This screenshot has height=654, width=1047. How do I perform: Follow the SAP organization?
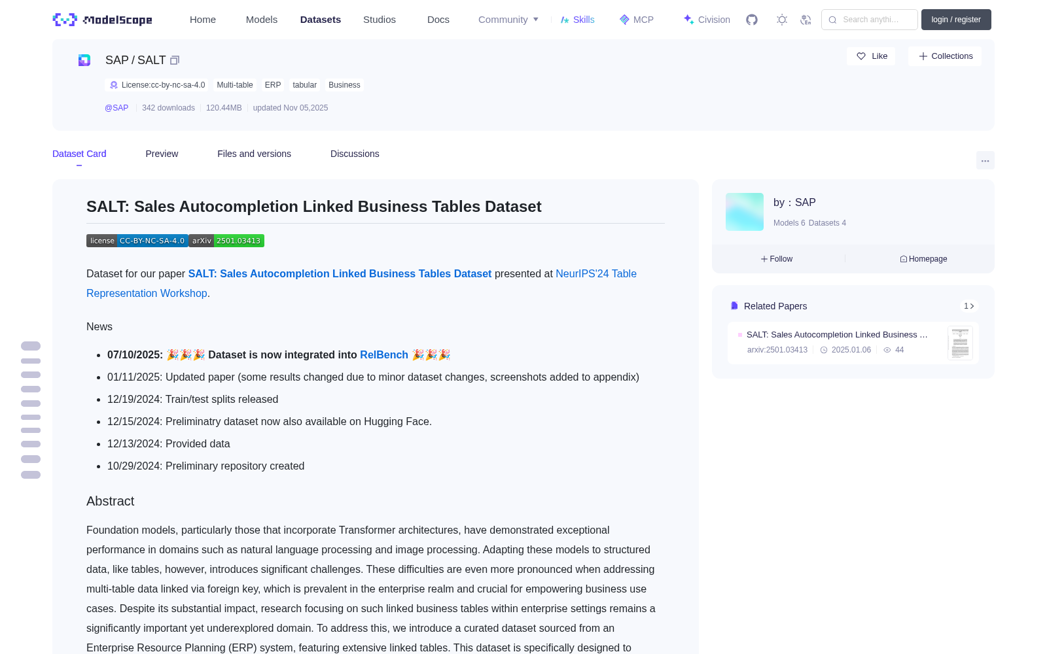pos(777,259)
